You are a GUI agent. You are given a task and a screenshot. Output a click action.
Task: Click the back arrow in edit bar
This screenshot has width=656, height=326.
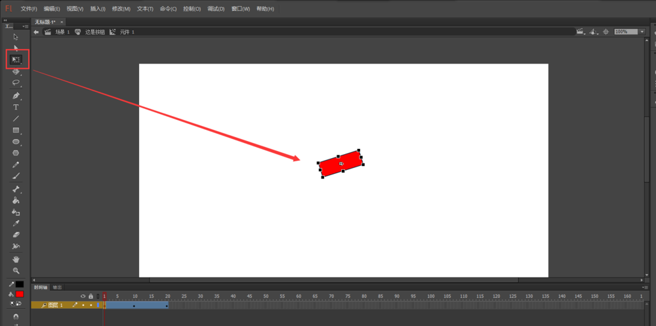click(36, 31)
